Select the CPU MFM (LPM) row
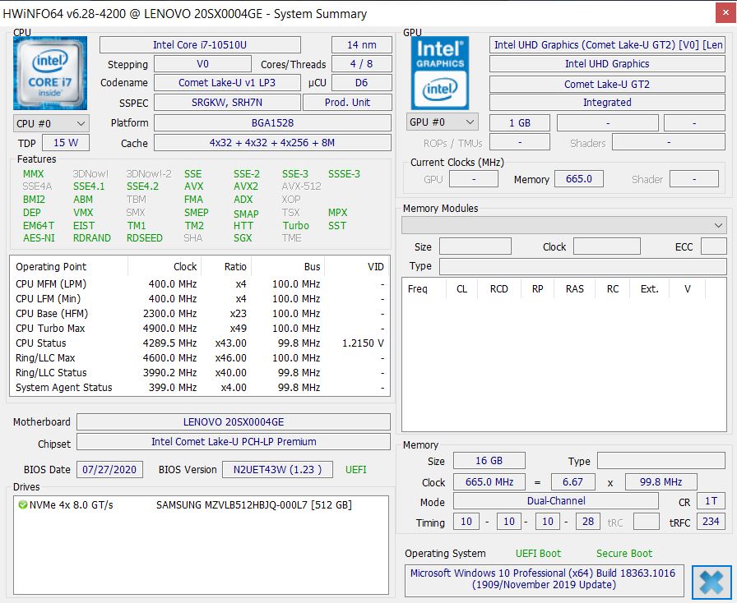This screenshot has width=737, height=603. tap(200, 284)
